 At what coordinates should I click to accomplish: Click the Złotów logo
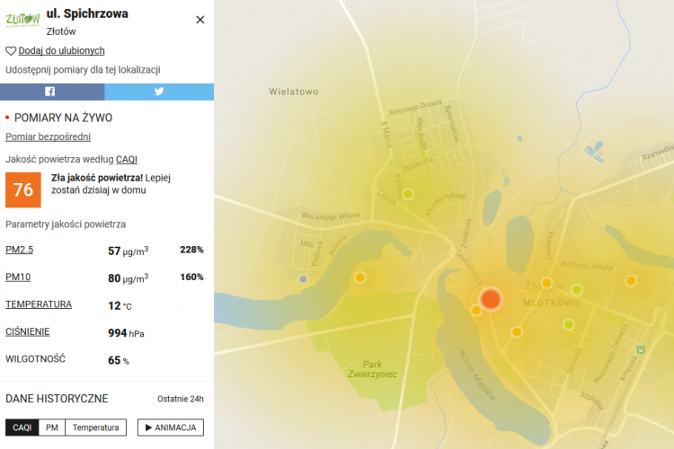(x=22, y=20)
